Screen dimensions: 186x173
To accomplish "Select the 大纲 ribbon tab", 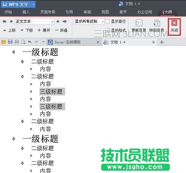I will click(x=167, y=12).
